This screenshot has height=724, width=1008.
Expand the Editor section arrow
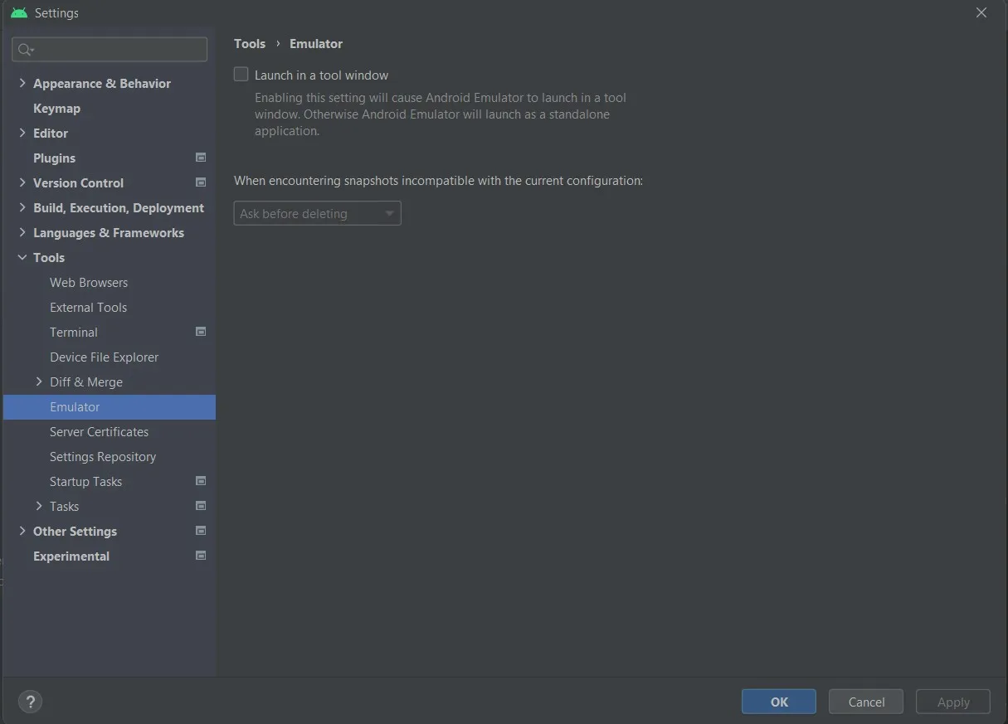pos(22,133)
